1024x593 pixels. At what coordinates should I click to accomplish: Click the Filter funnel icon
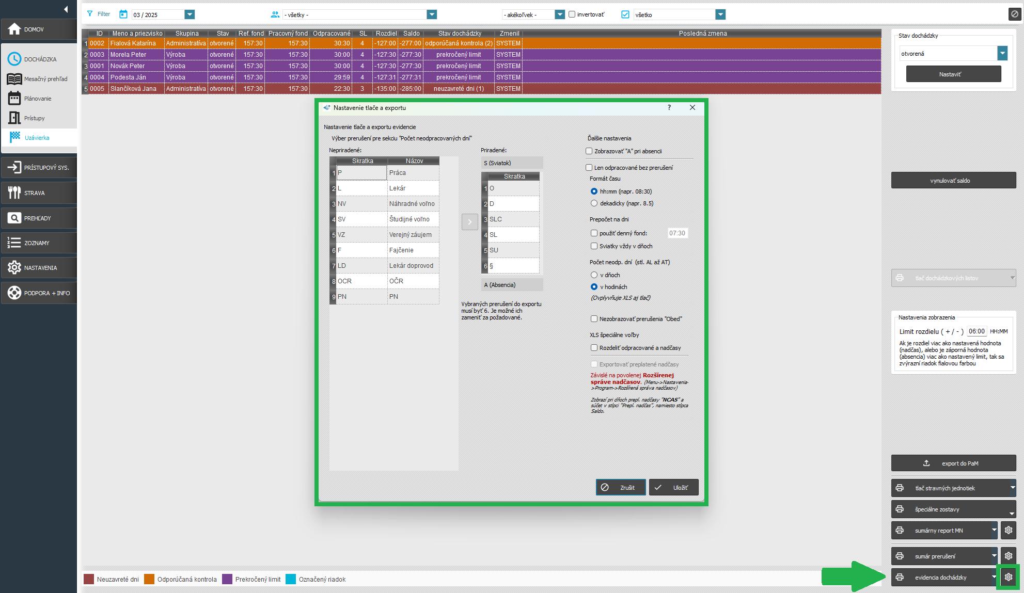(90, 14)
